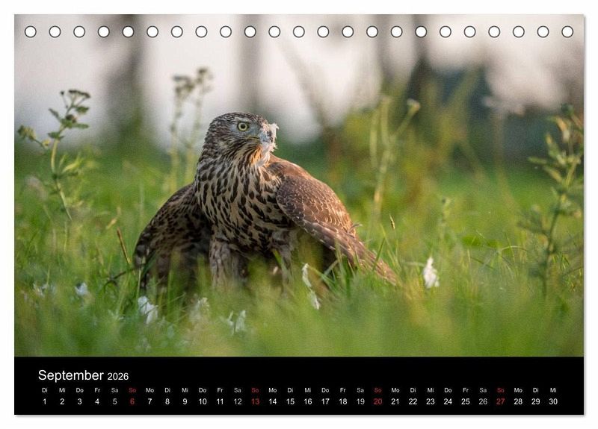Click the white feather right of the hawk
The width and height of the screenshot is (598, 429).
click(430, 274)
